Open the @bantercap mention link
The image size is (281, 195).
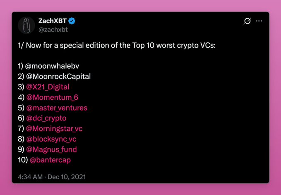[x=50, y=160]
